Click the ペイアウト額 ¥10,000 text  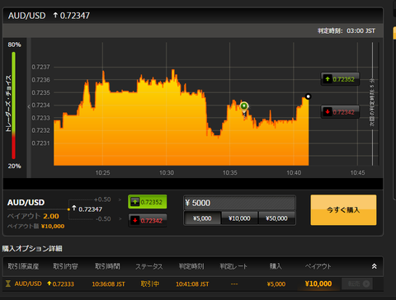(35, 227)
